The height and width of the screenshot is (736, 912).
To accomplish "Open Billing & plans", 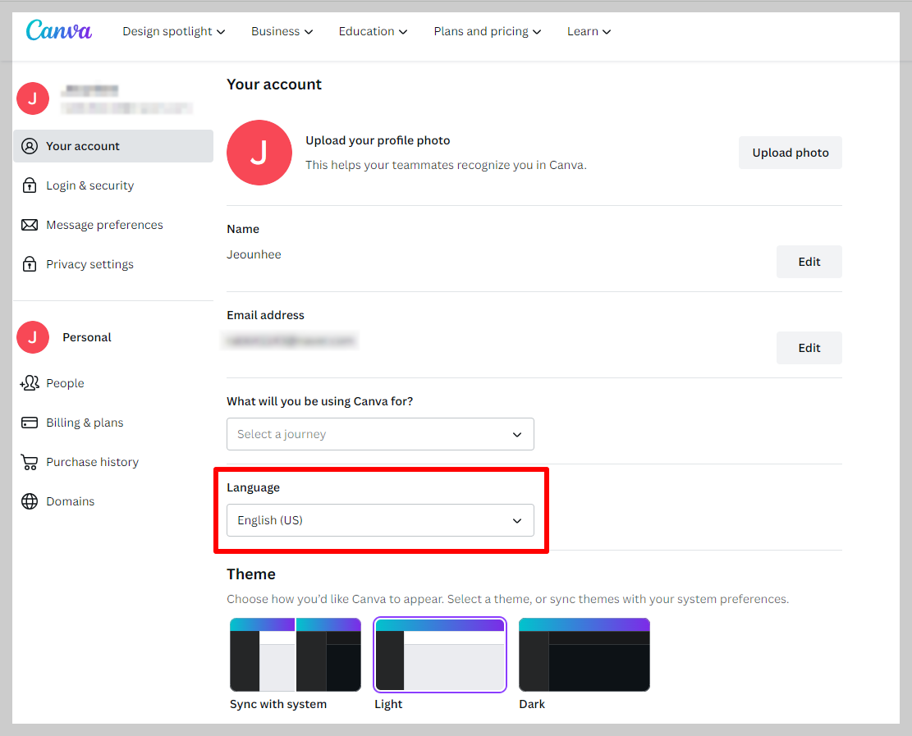I will pyautogui.click(x=113, y=423).
